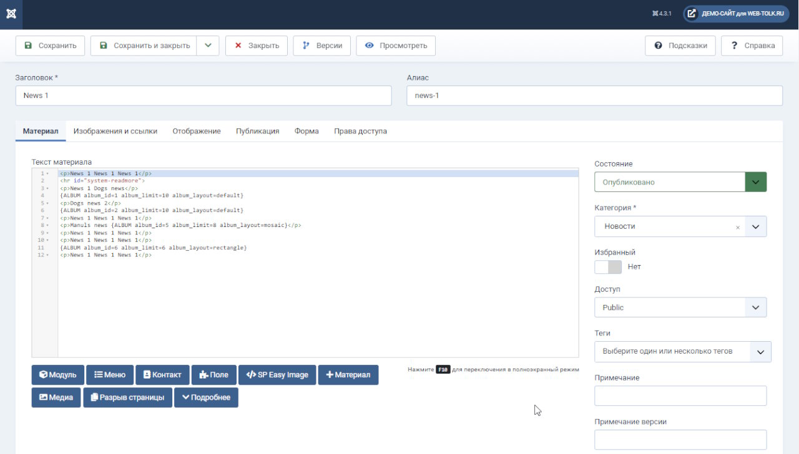799x454 pixels.
Task: Toggle the Избранный featured switch
Action: (x=608, y=267)
